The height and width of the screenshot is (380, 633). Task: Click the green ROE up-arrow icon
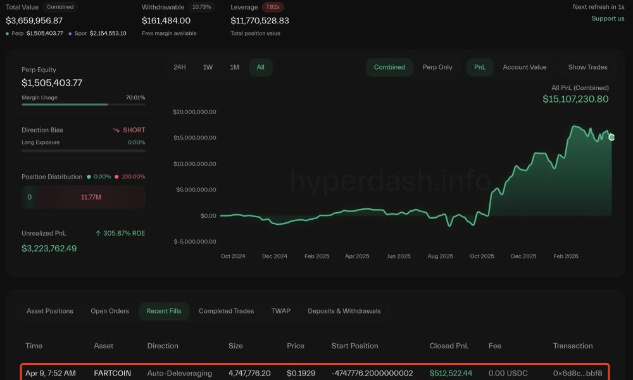[x=98, y=232]
